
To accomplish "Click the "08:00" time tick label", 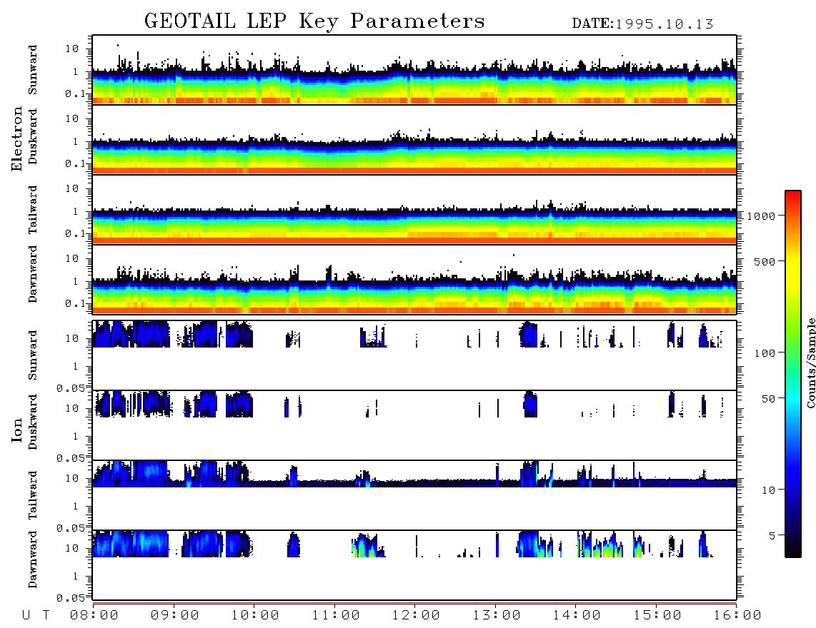I will coord(94,615).
